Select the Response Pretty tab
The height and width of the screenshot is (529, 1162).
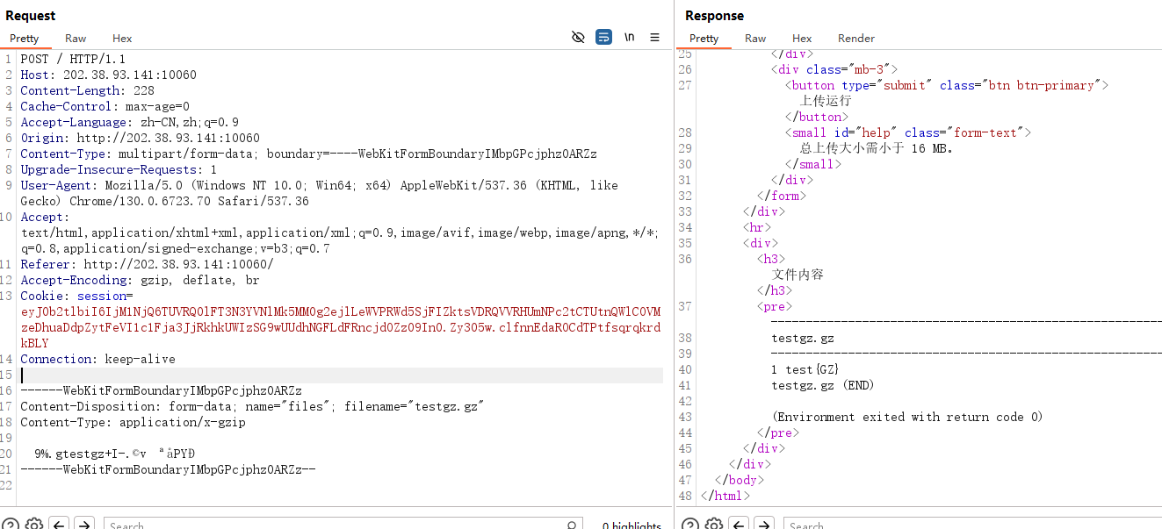coord(704,39)
